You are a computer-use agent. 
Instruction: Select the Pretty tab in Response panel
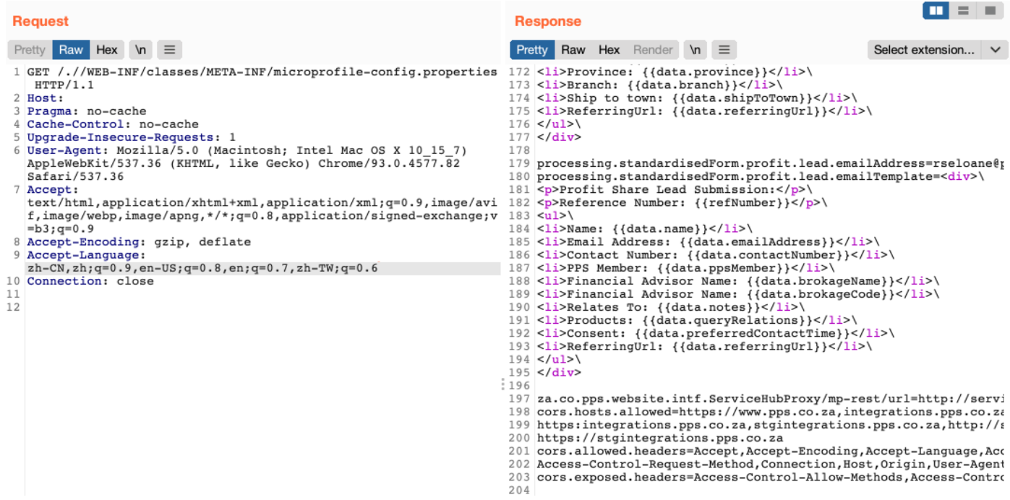click(532, 50)
